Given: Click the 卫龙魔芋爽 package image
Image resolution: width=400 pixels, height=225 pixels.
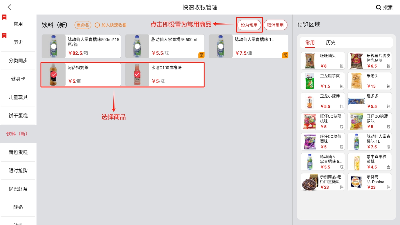Looking at the screenshot, I should (309, 81).
